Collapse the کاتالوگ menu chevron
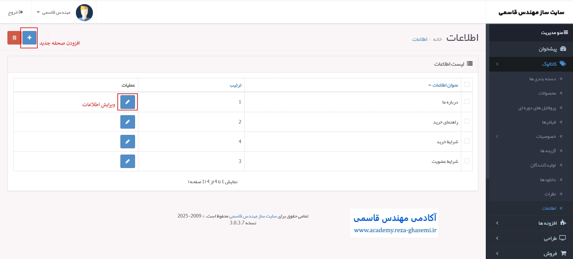This screenshot has width=573, height=259. click(x=497, y=64)
